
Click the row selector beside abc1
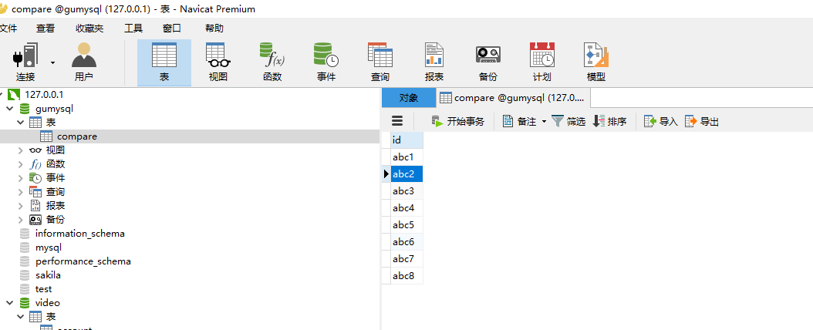(x=386, y=157)
